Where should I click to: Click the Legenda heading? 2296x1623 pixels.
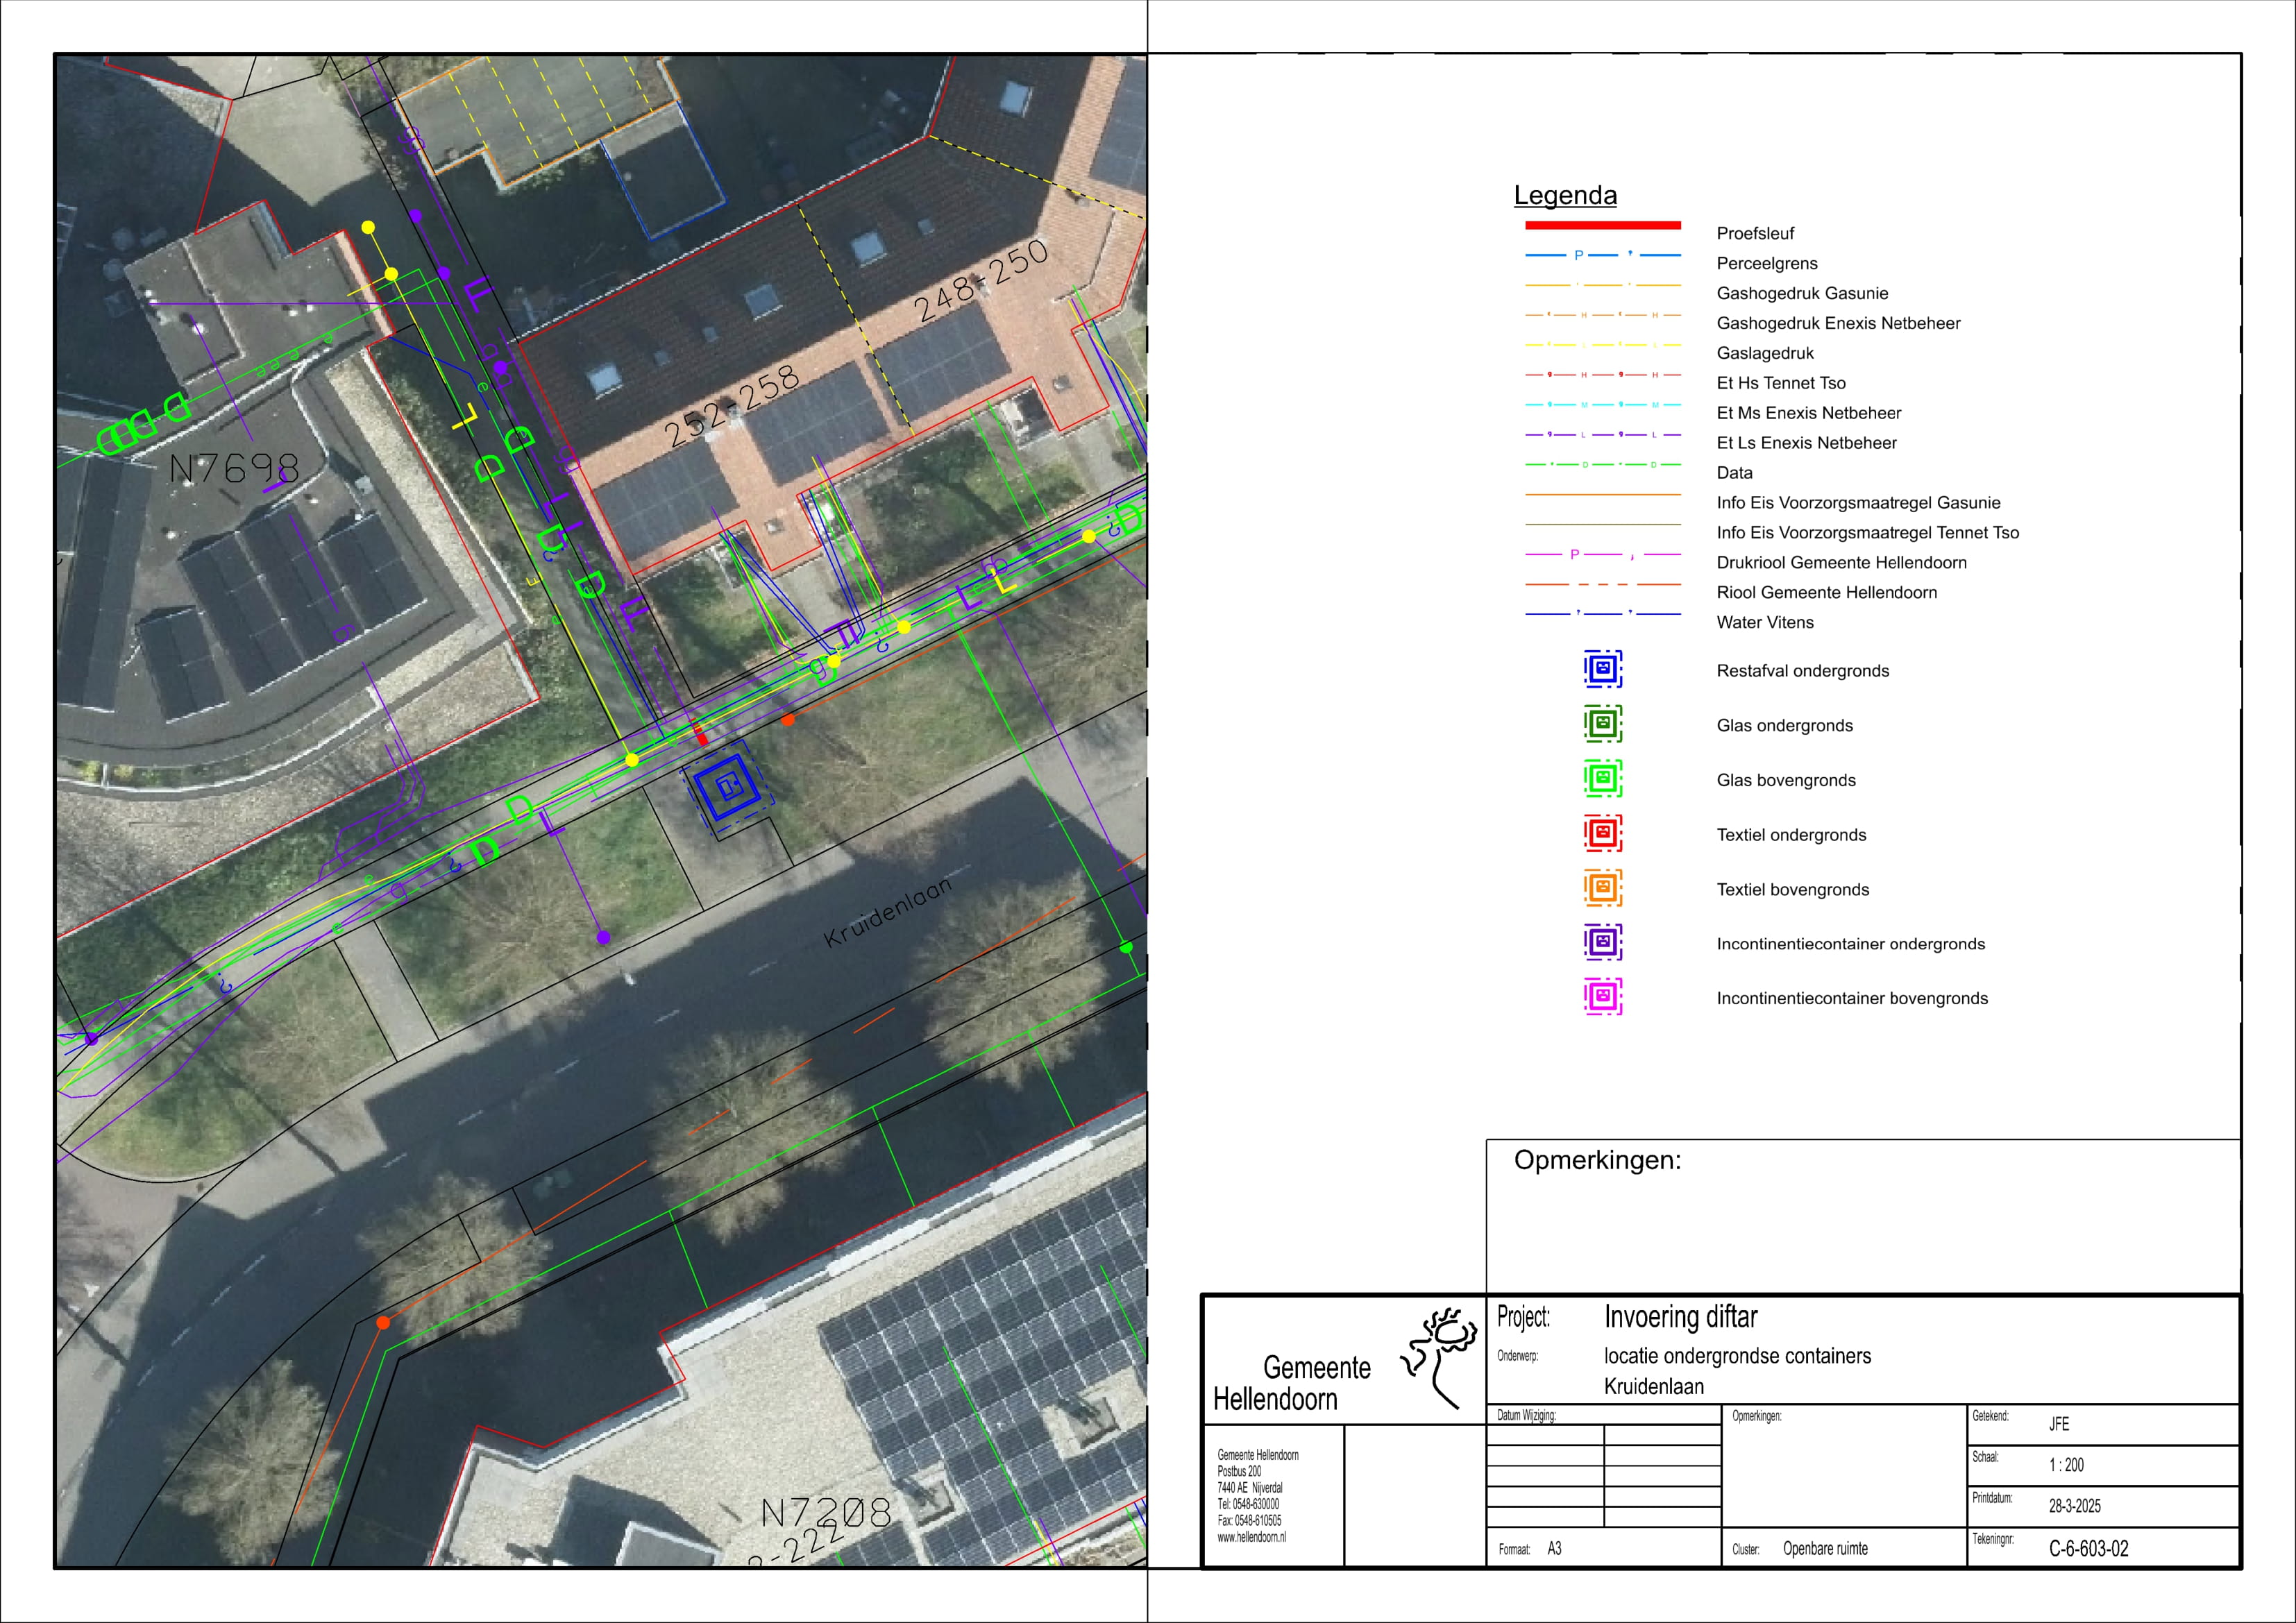[x=1564, y=195]
